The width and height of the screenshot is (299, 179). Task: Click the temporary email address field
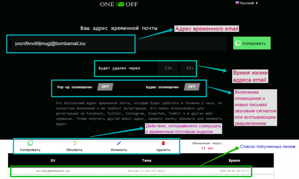coord(119,43)
